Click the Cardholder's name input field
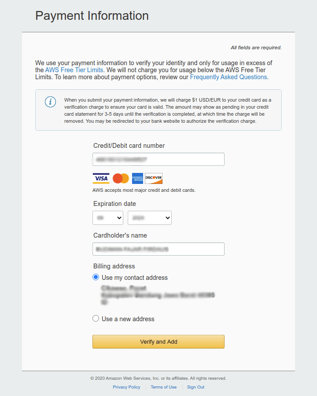317x396 pixels. point(158,249)
